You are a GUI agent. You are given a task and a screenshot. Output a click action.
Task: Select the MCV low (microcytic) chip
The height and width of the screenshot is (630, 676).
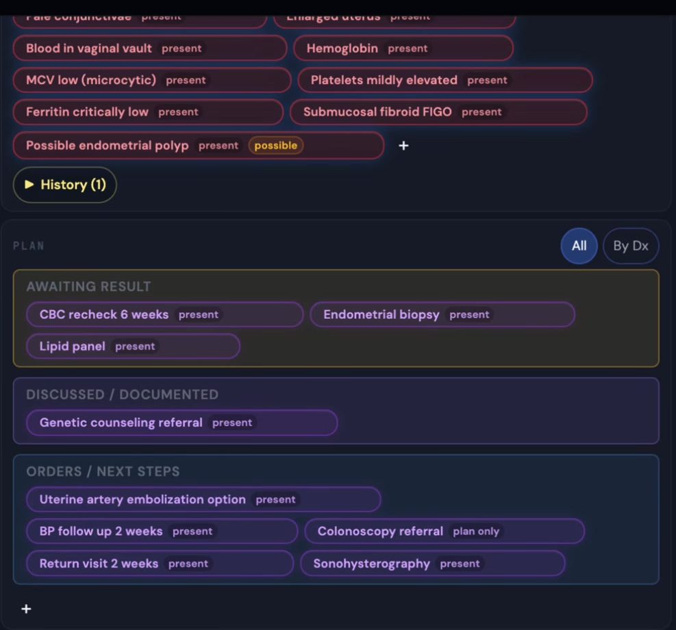pyautogui.click(x=152, y=80)
